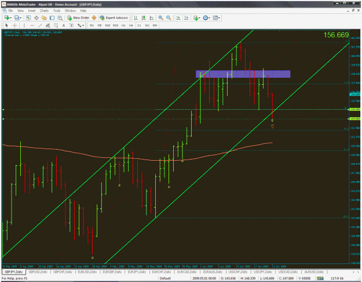This screenshot has width=362, height=282.
Task: Click the Templates icon
Action: (215, 18)
